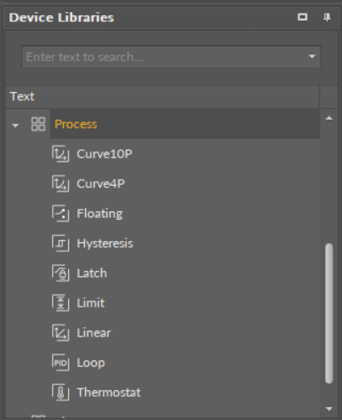Screen dimensions: 342x420
Task: Open the search box dropdown arrow
Action: (312, 56)
